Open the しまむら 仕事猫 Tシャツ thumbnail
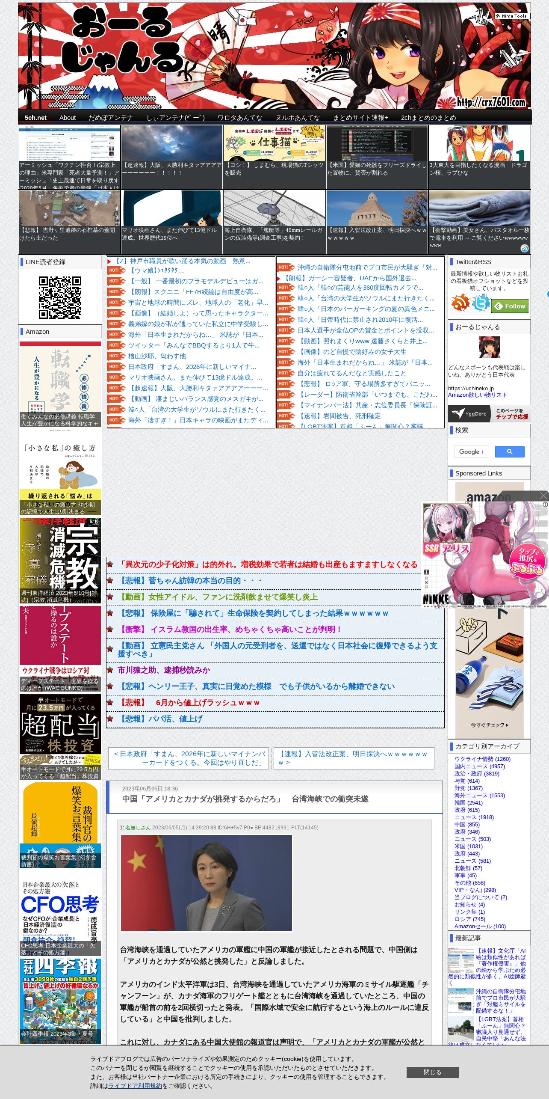The image size is (549, 1099). click(274, 157)
